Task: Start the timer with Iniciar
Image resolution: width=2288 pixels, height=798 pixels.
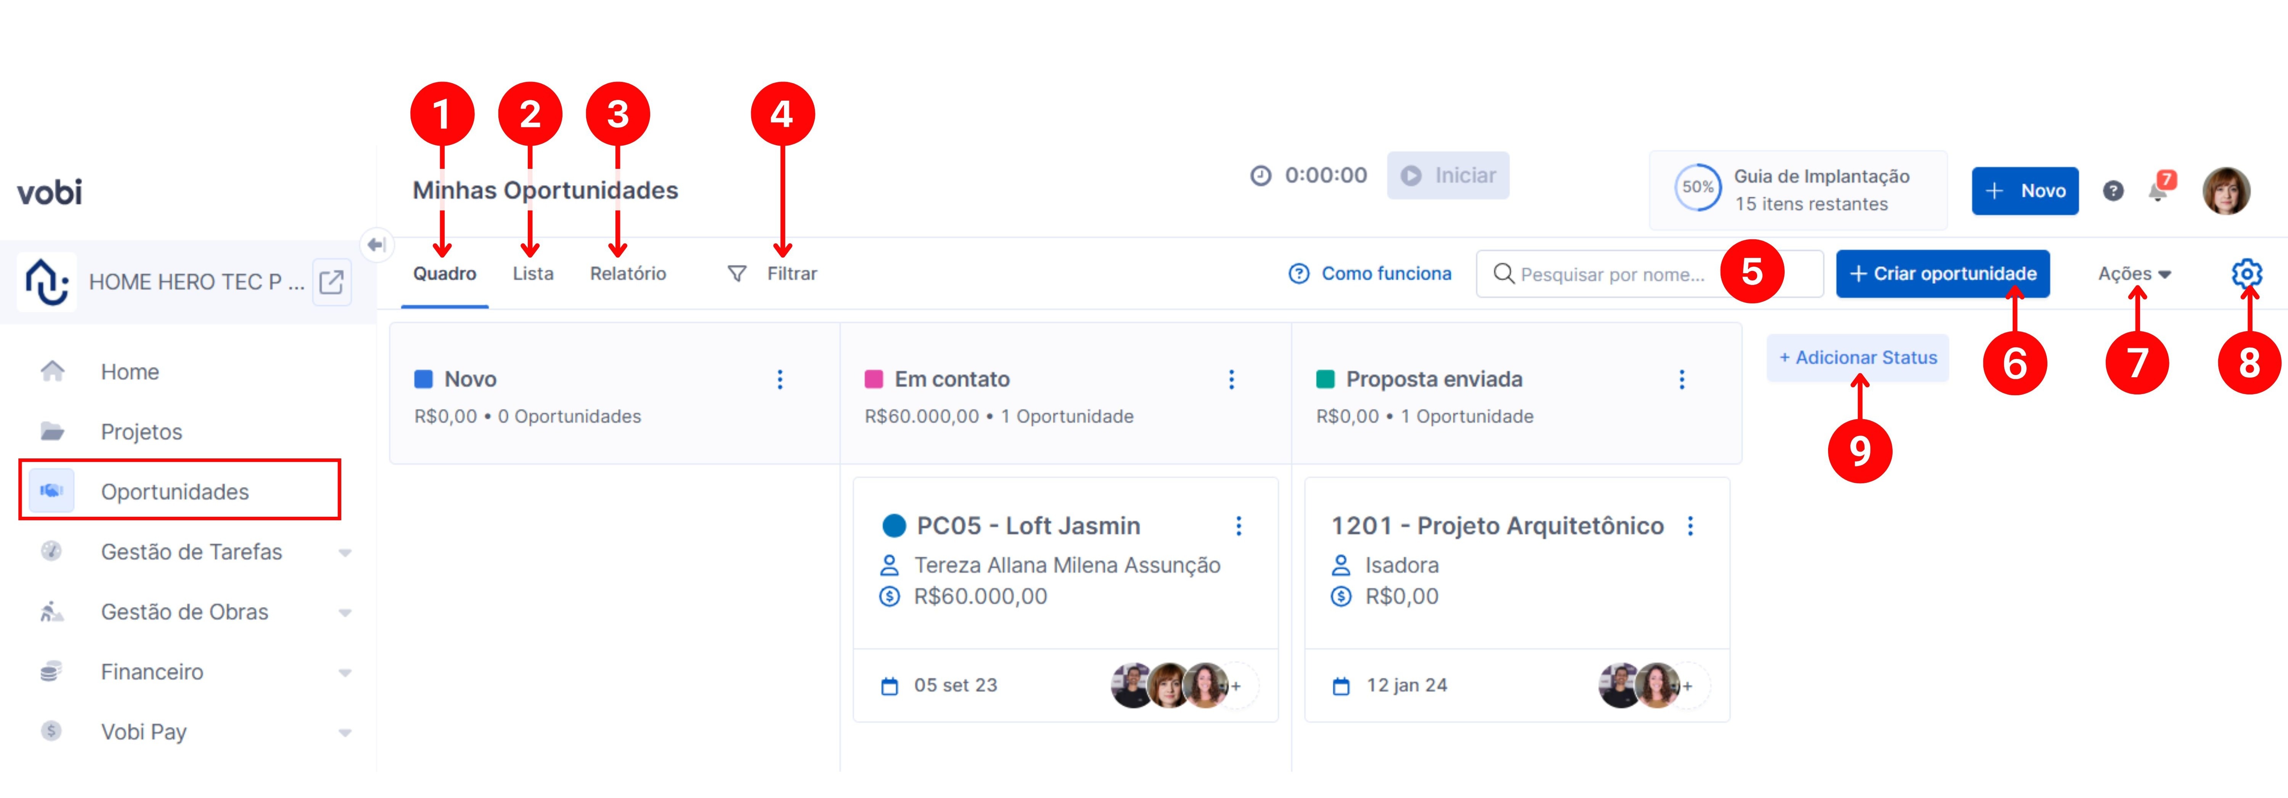Action: coord(1448,176)
